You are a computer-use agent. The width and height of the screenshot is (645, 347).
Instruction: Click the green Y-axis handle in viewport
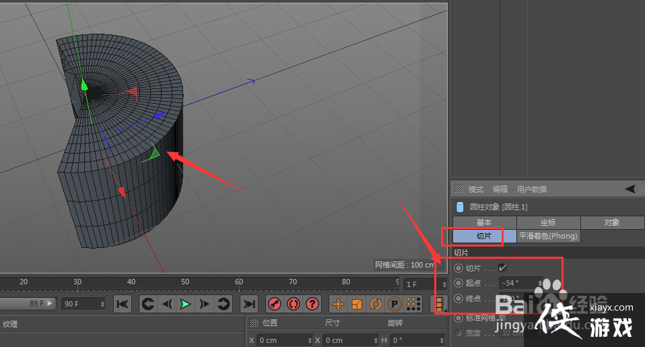pyautogui.click(x=84, y=86)
